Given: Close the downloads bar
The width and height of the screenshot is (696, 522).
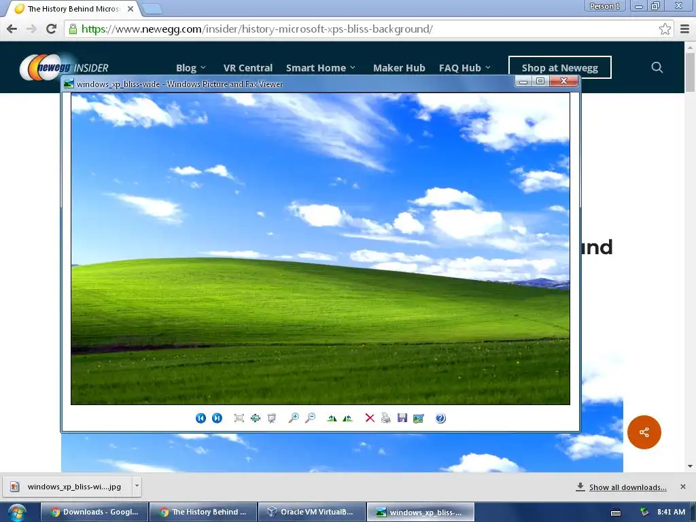Looking at the screenshot, I should [x=682, y=487].
